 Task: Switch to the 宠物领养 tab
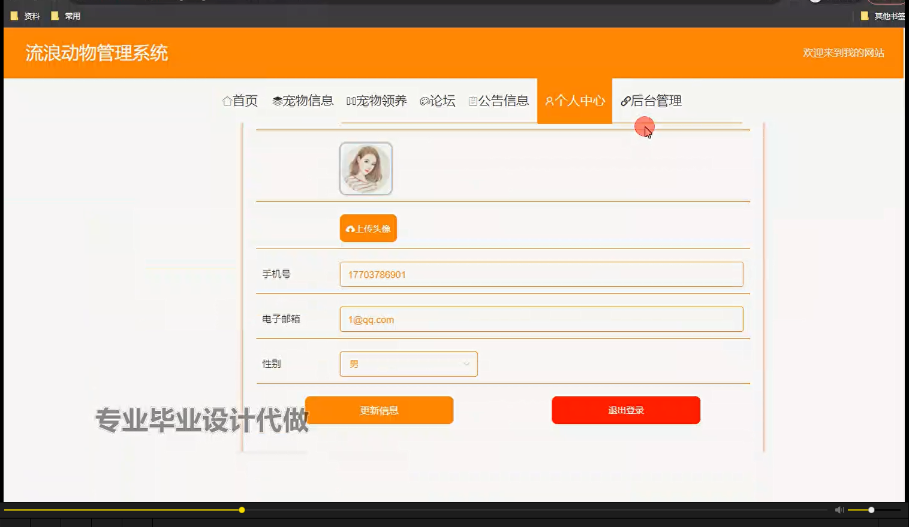click(x=377, y=101)
